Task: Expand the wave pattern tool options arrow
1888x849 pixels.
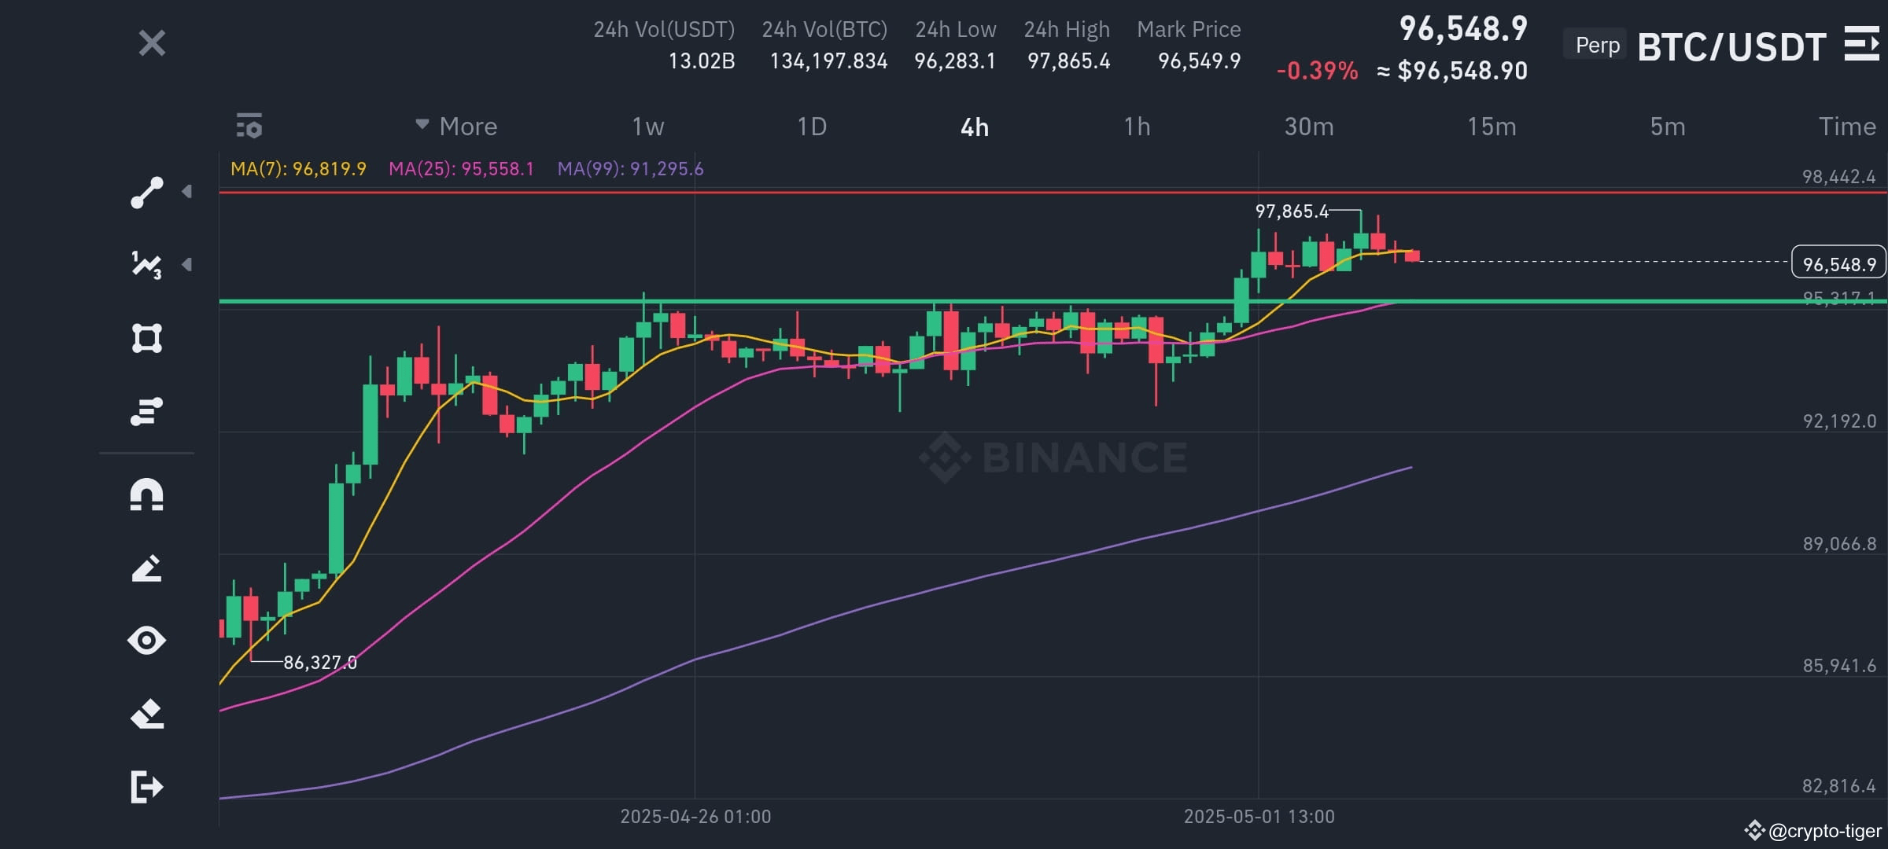Action: 186,264
